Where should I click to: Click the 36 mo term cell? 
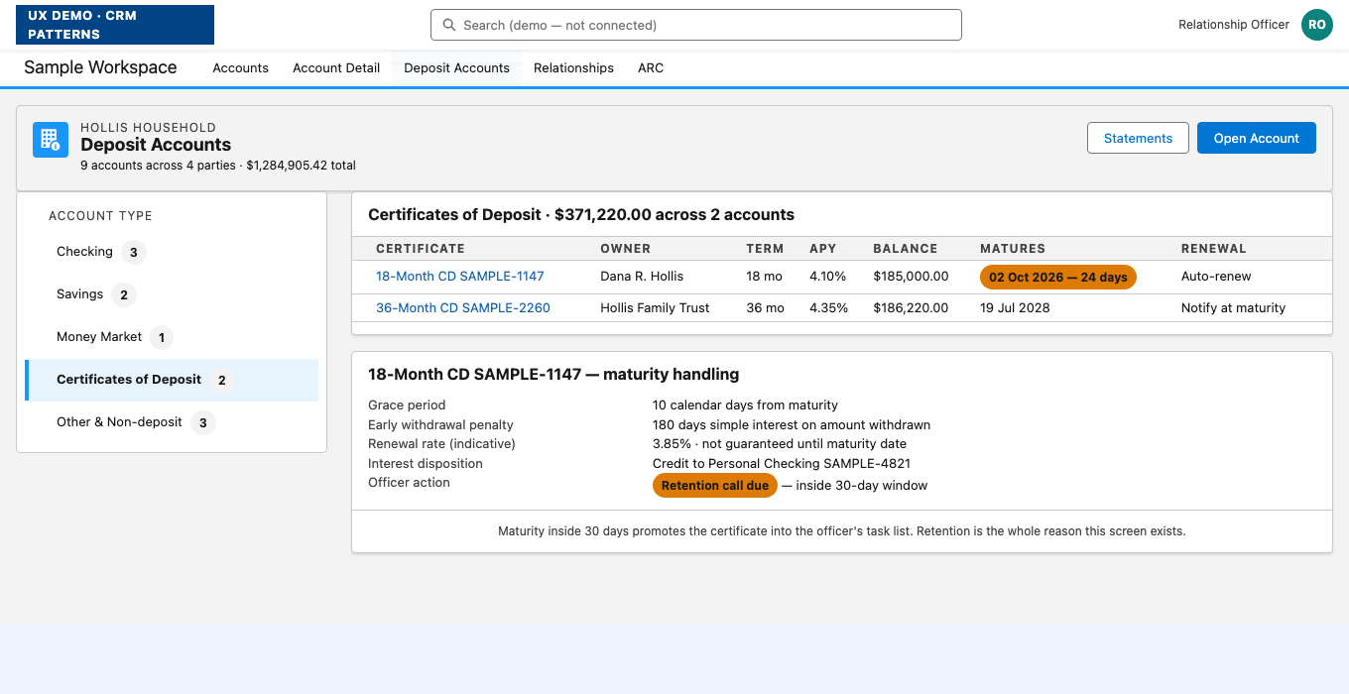(x=765, y=308)
